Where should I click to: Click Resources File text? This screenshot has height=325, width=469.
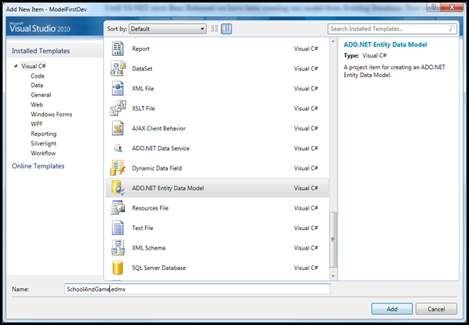[x=150, y=208]
